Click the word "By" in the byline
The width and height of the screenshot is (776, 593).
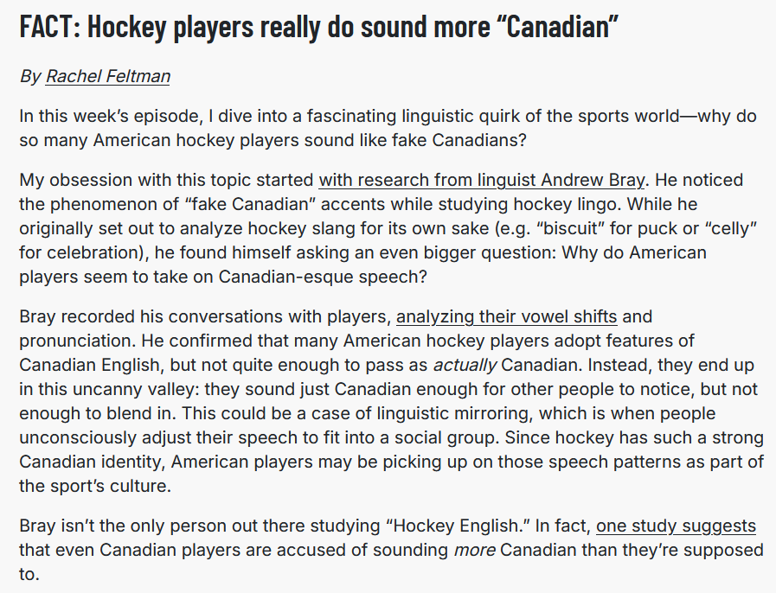[x=30, y=76]
